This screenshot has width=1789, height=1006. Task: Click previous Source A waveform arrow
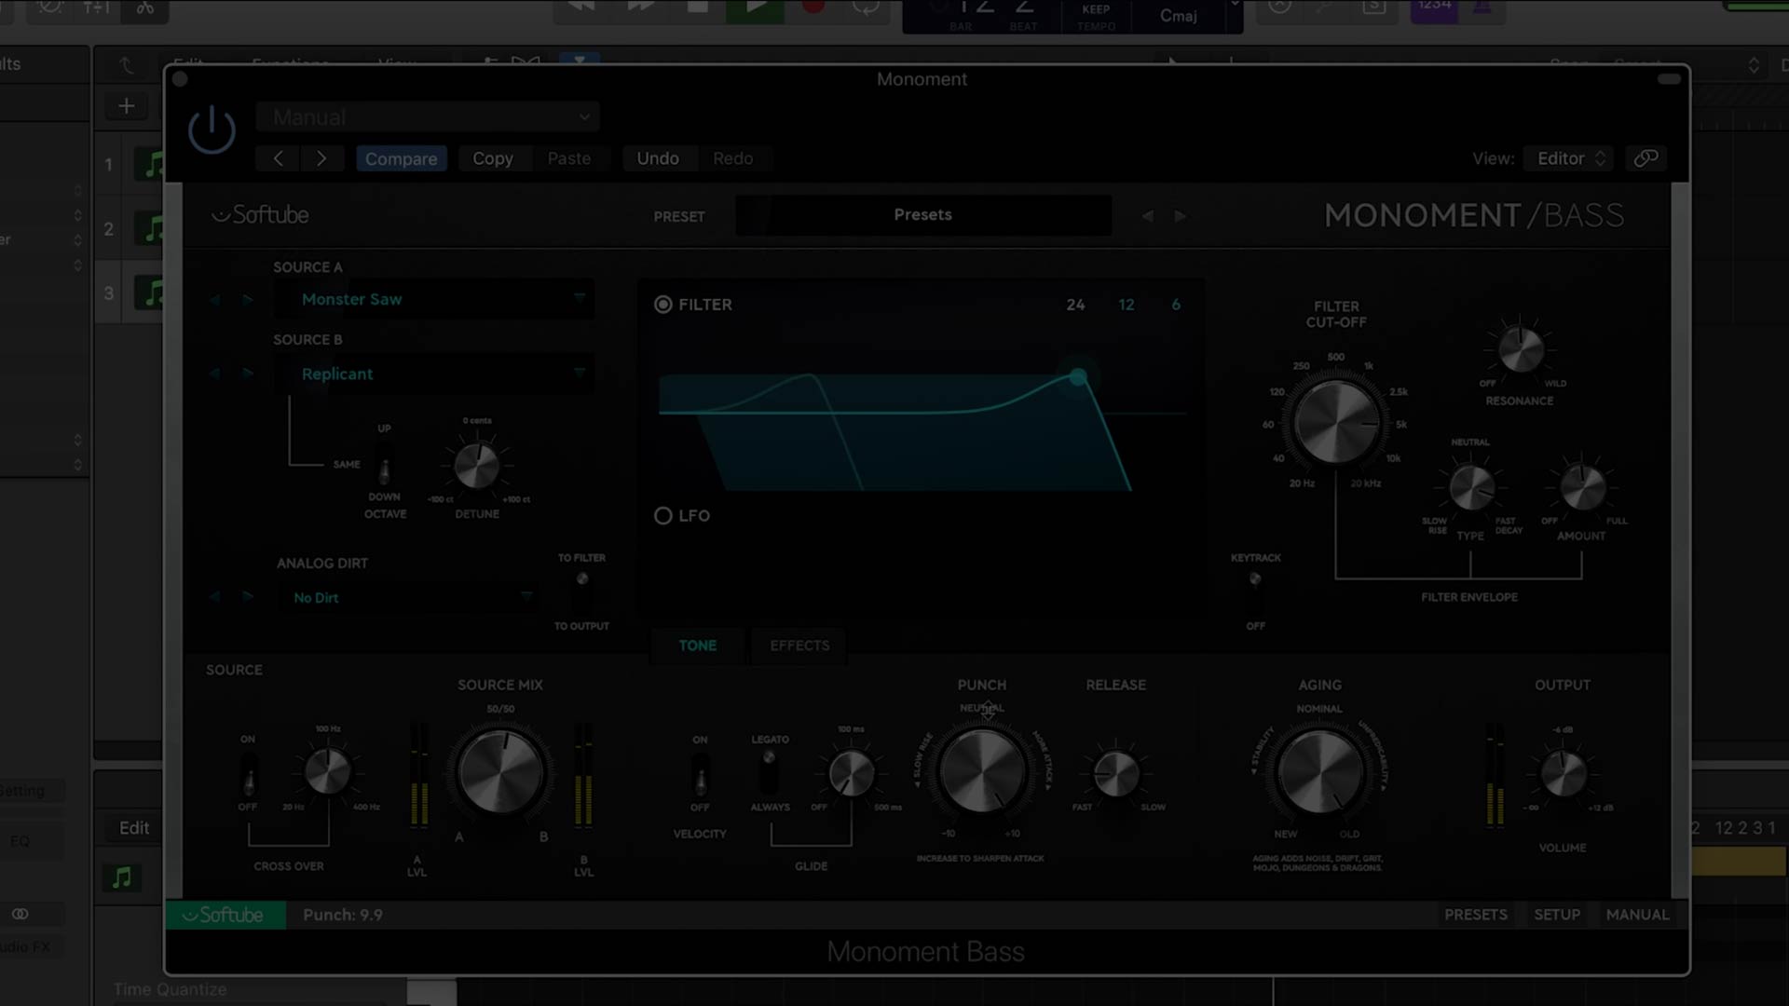click(215, 300)
